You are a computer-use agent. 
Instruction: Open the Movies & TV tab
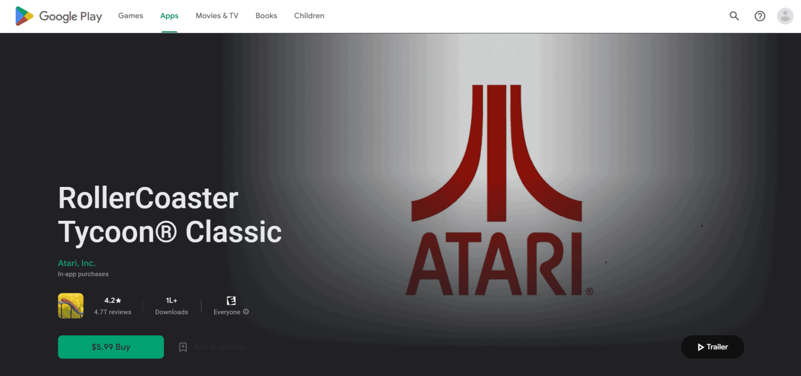click(217, 16)
